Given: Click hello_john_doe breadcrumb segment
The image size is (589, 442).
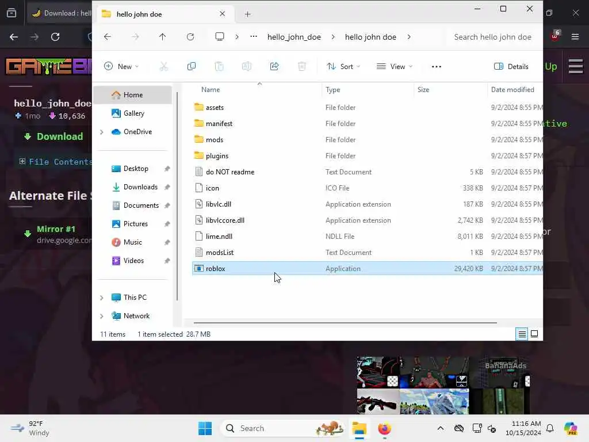Looking at the screenshot, I should coord(294,37).
